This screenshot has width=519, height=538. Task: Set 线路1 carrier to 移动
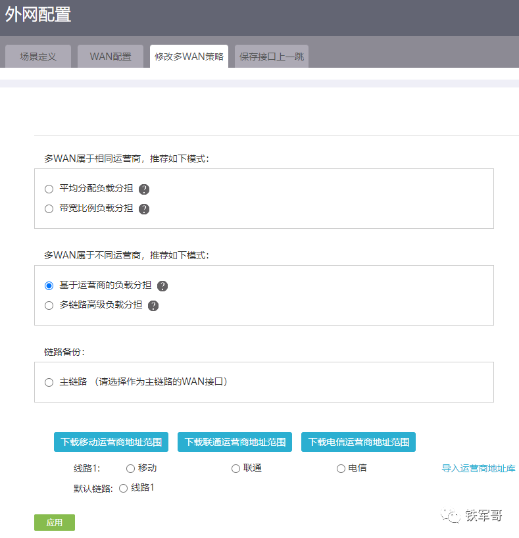(x=130, y=469)
